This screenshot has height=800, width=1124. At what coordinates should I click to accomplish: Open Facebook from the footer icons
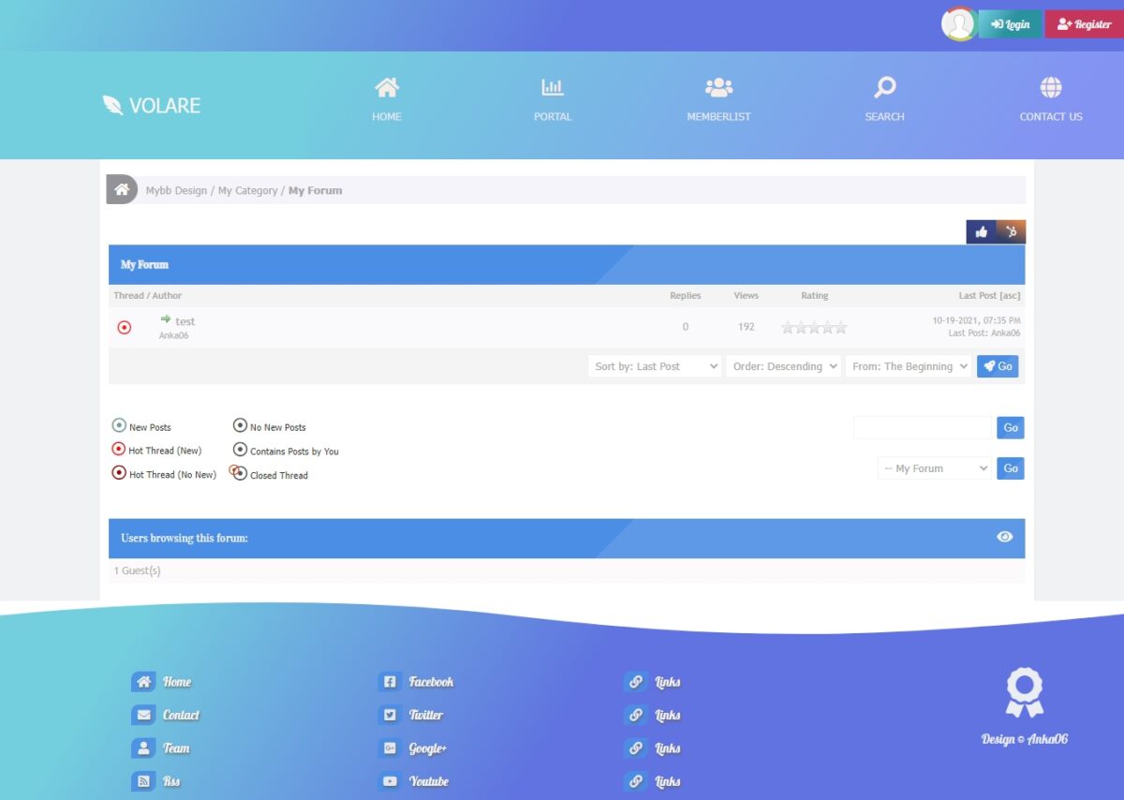coord(390,682)
